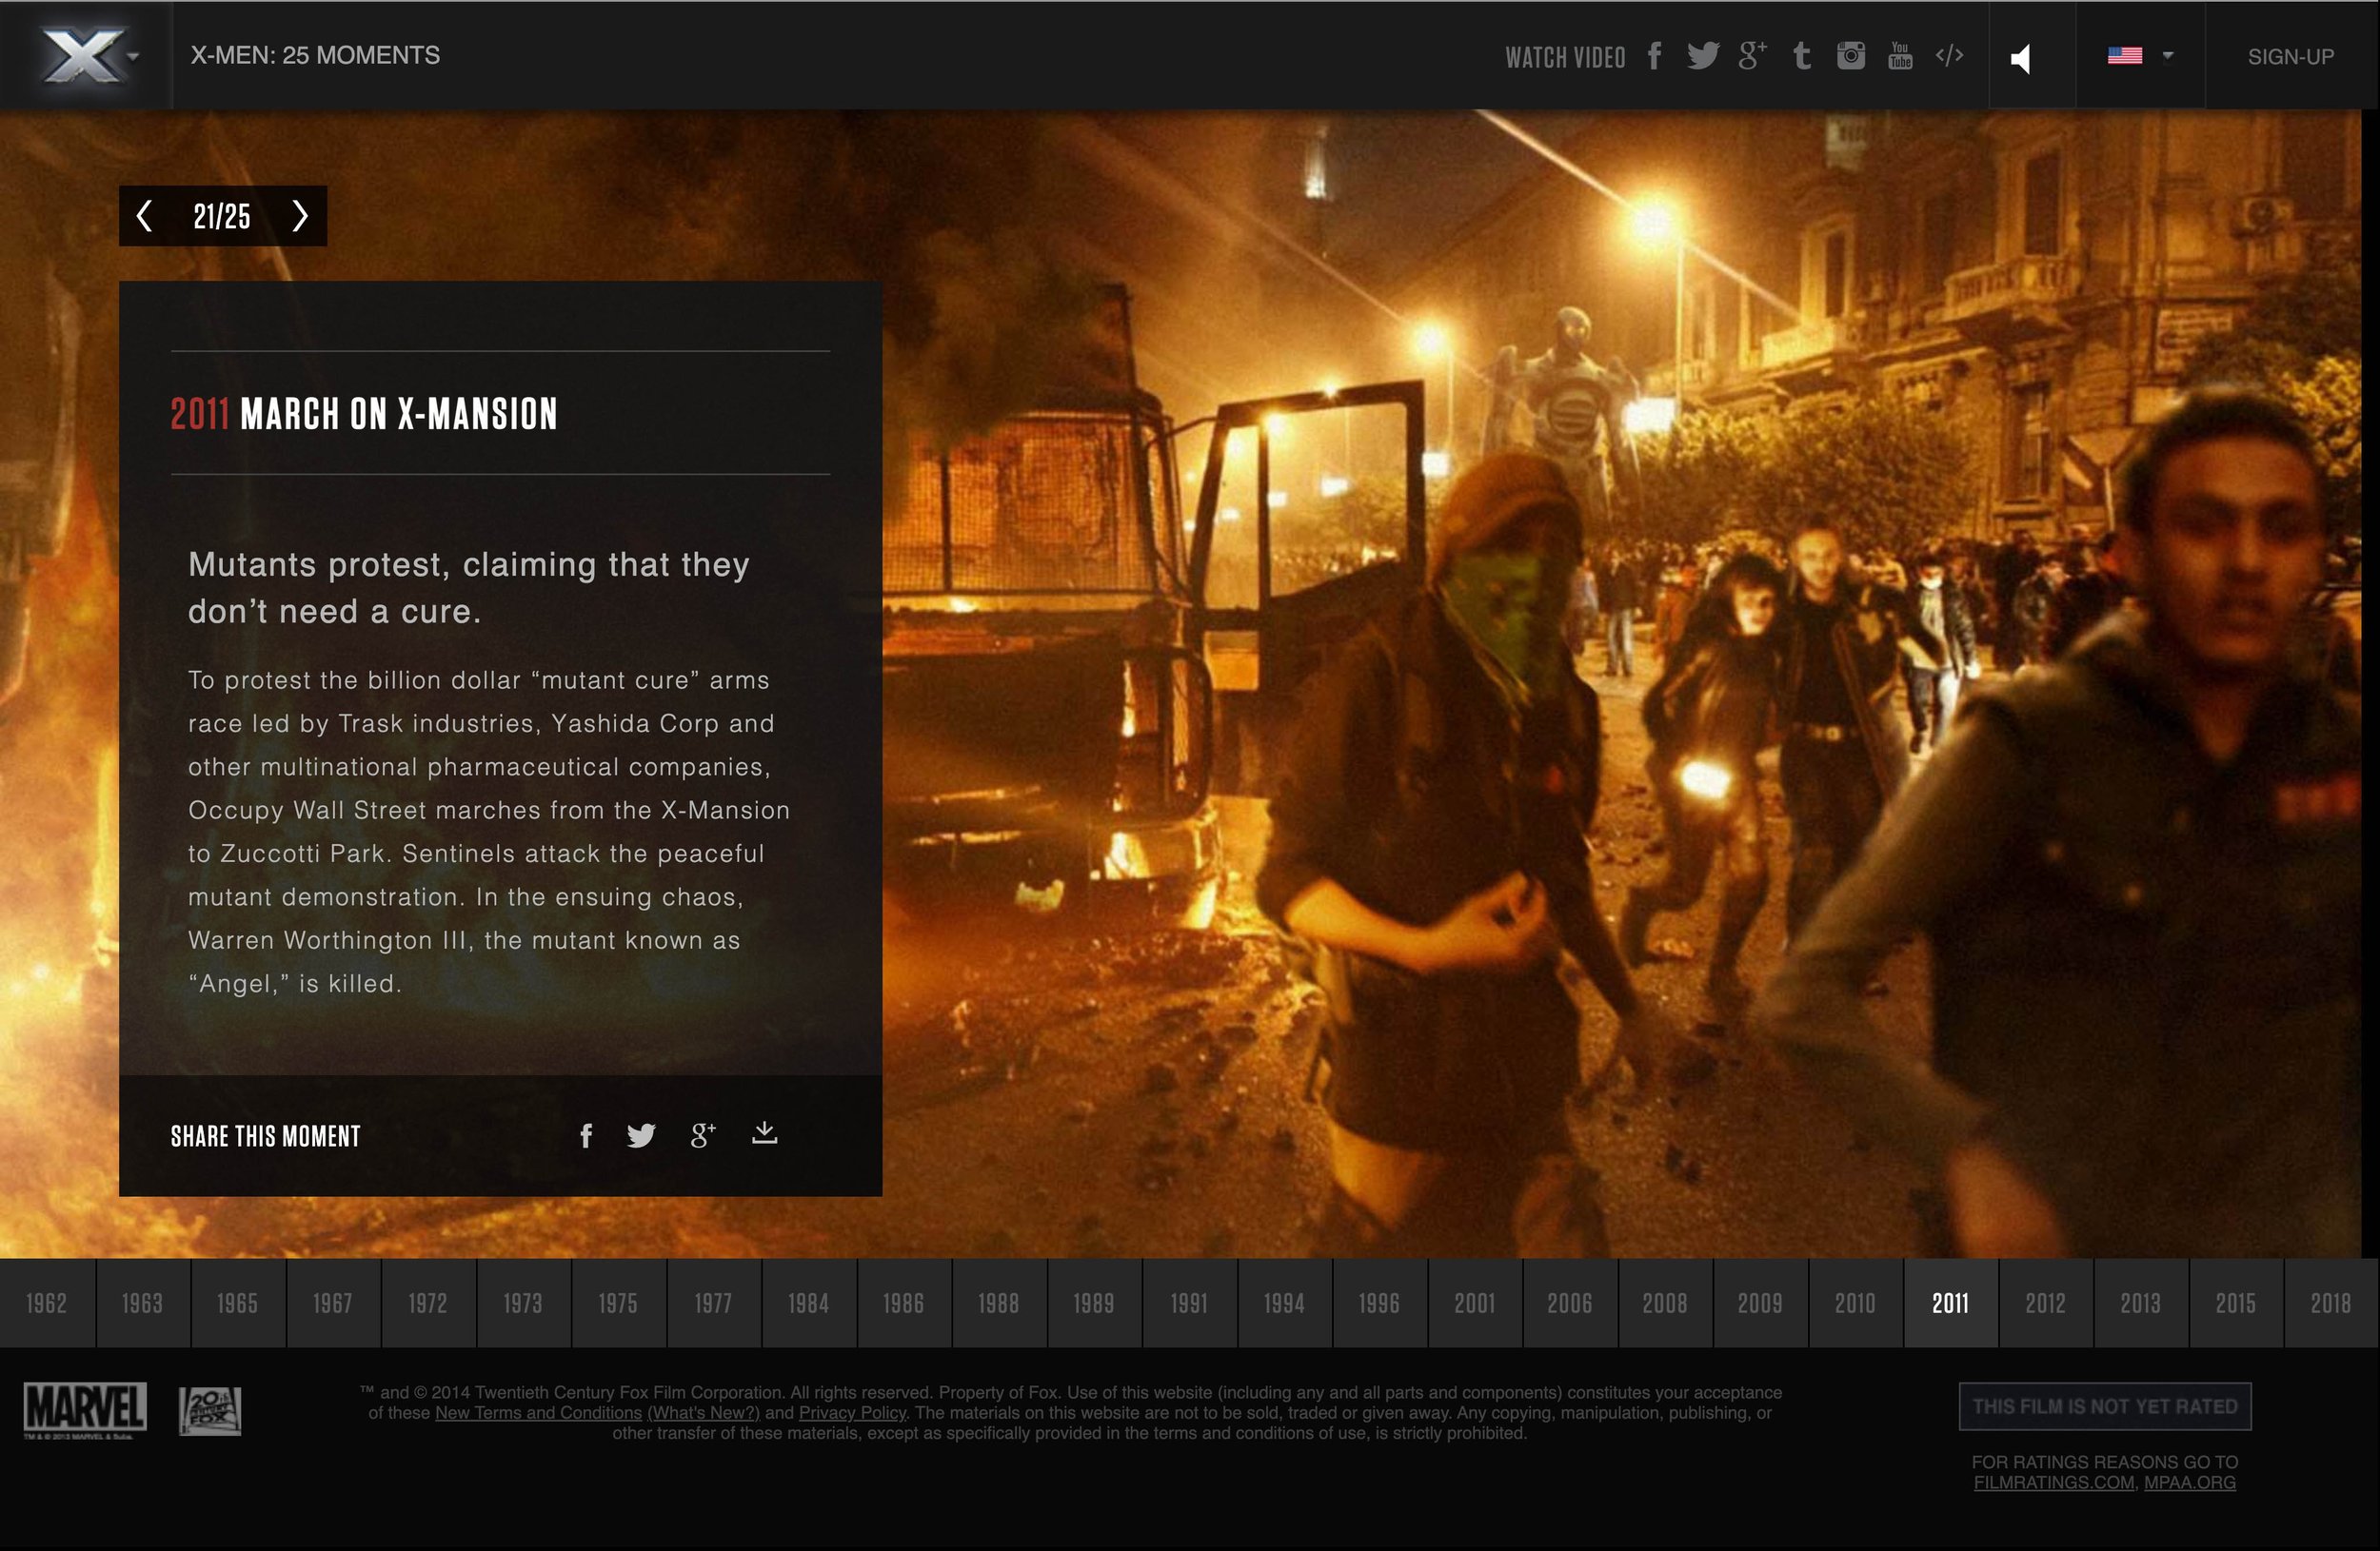The image size is (2380, 1551).
Task: Visit the FILMRATINGS.COM link
Action: tap(2054, 1483)
